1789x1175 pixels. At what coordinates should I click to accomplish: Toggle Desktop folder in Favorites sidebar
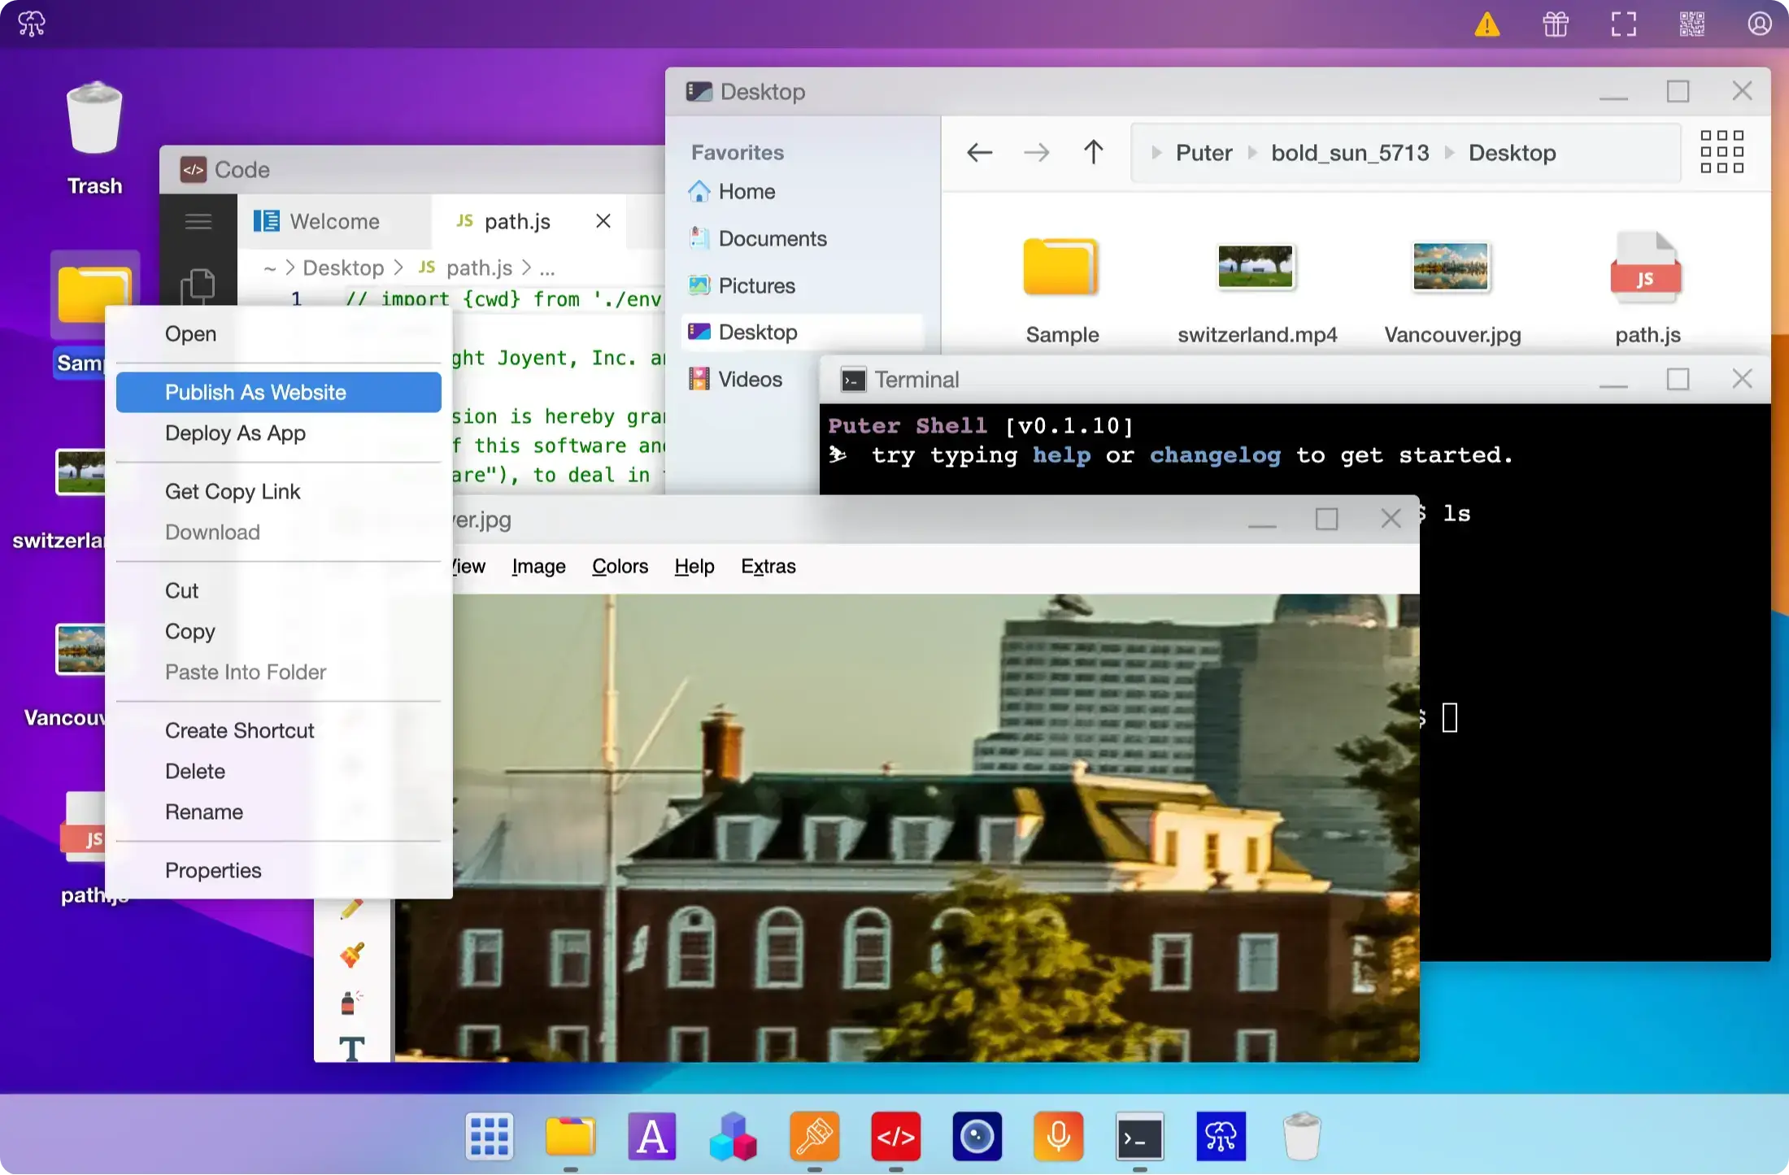point(757,332)
